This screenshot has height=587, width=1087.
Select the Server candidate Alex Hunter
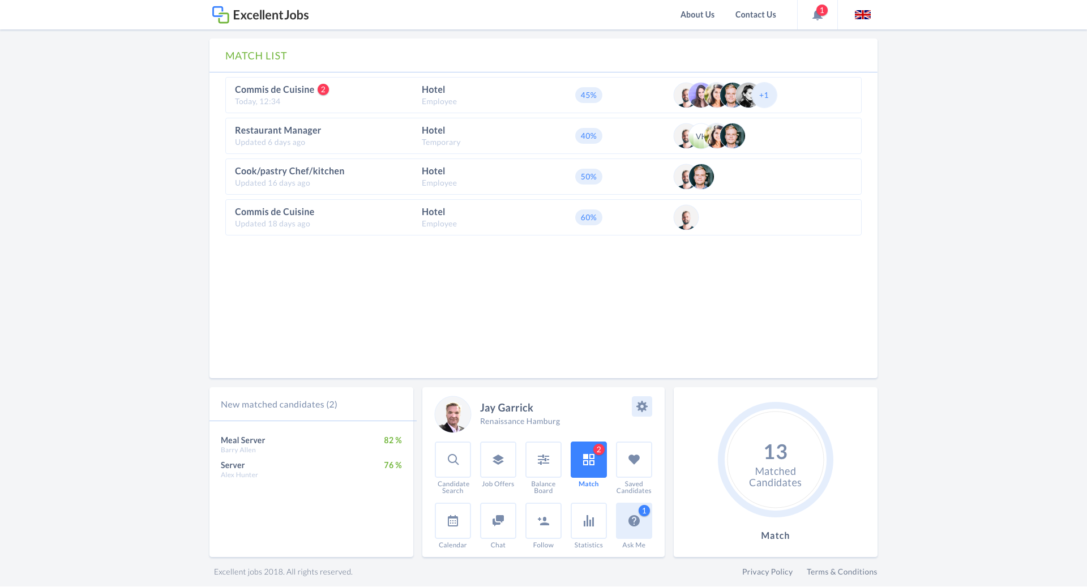click(x=311, y=469)
